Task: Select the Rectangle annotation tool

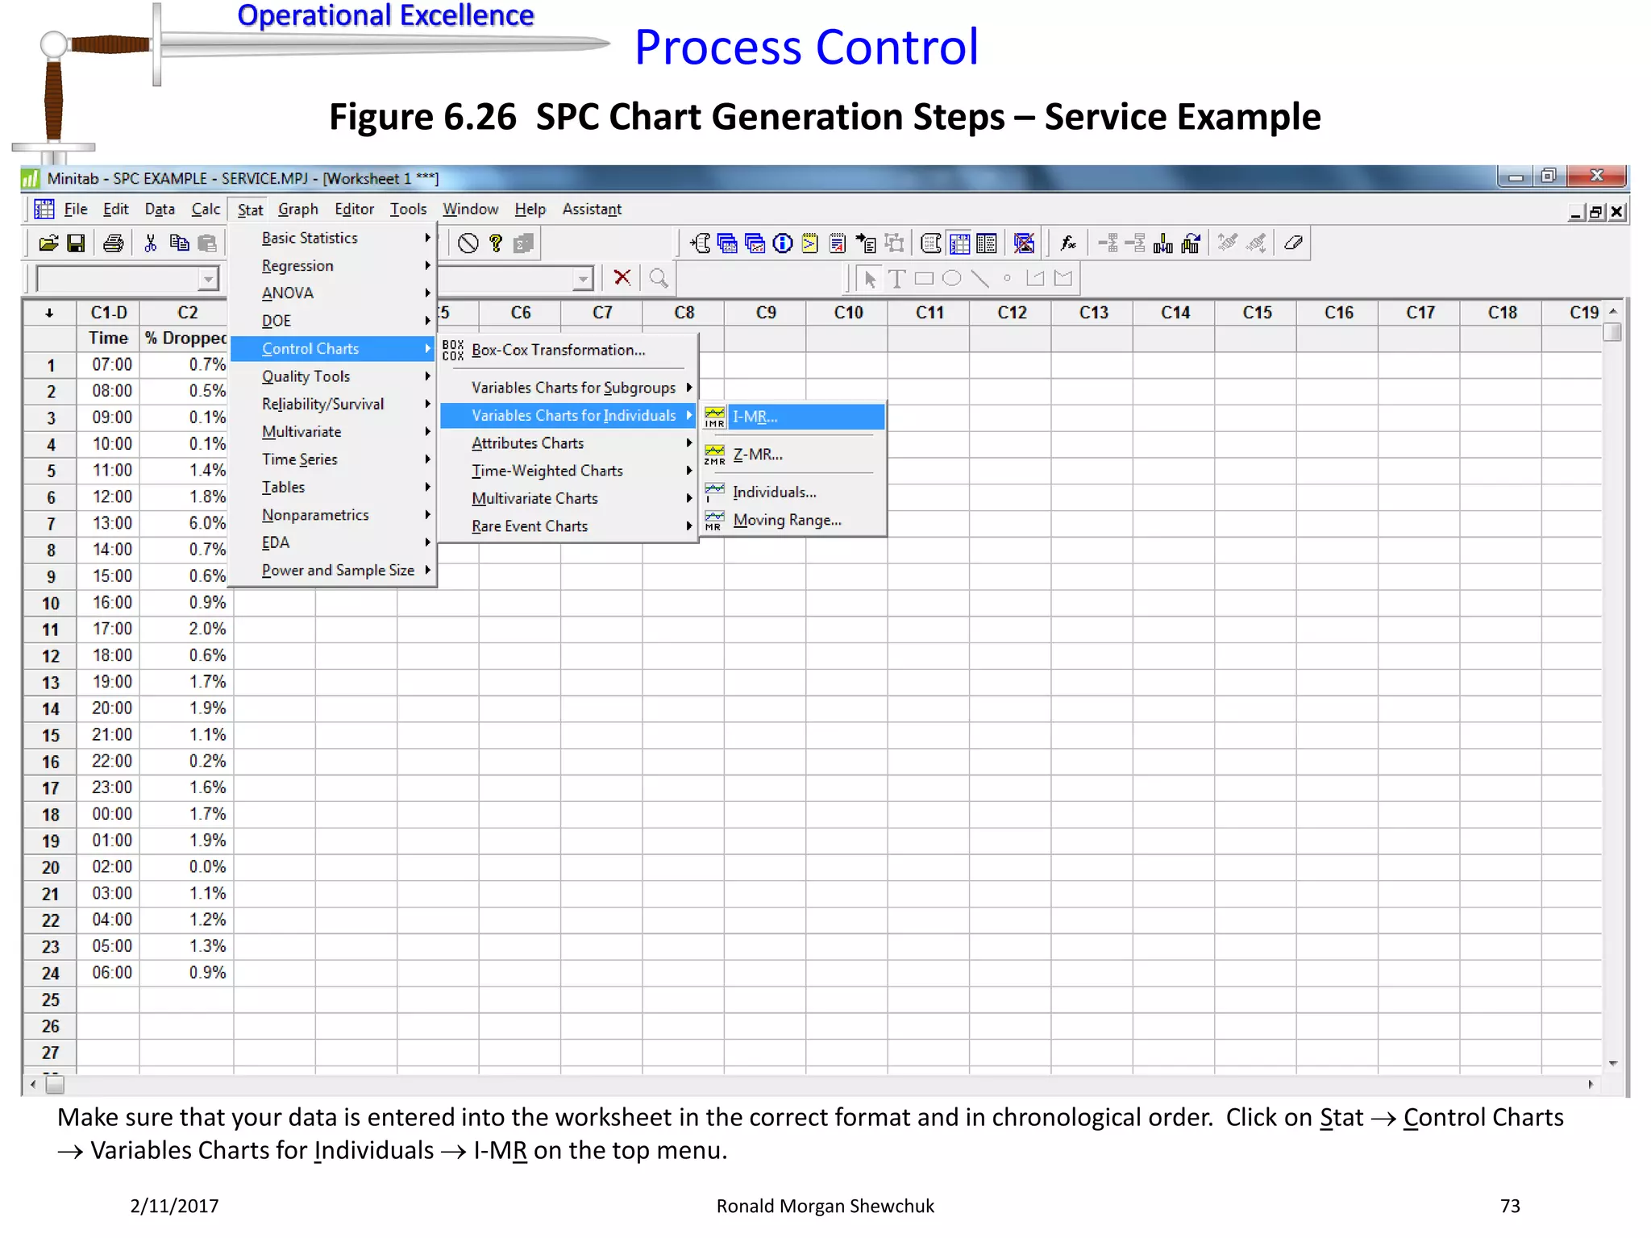Action: coord(925,279)
